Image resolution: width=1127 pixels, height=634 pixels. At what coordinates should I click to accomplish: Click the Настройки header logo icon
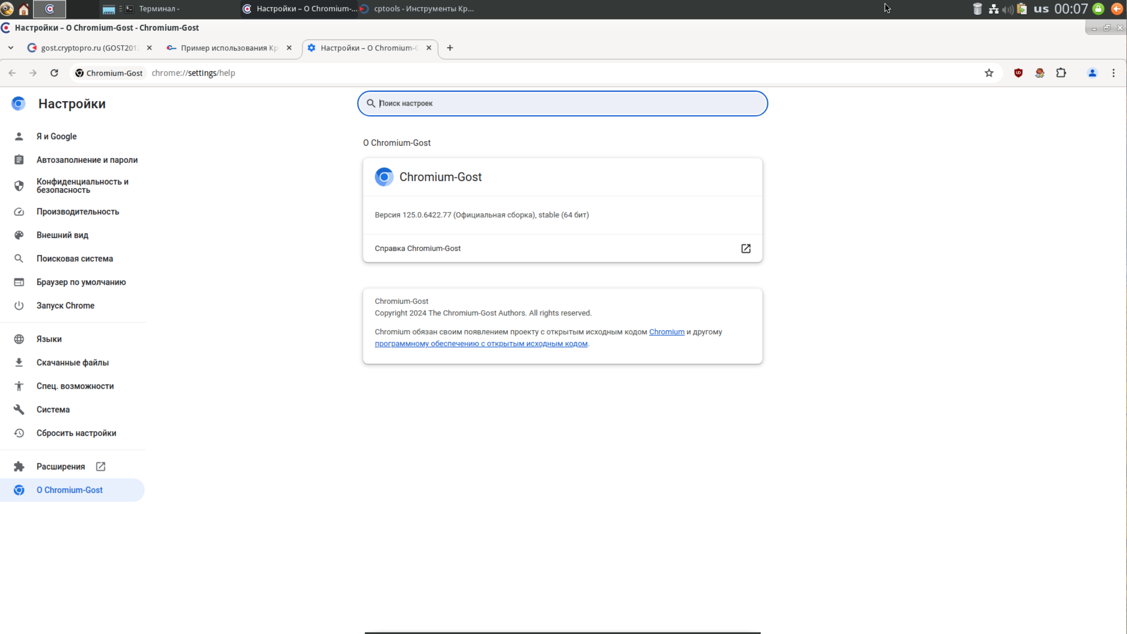coord(18,103)
